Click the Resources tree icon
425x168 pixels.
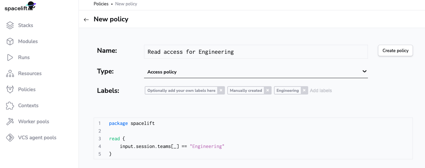[10, 73]
